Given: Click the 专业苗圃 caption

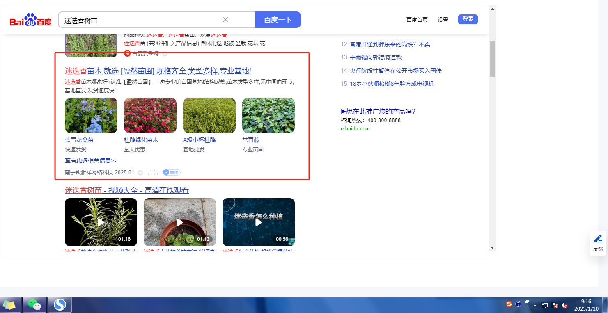Looking at the screenshot, I should point(253,149).
